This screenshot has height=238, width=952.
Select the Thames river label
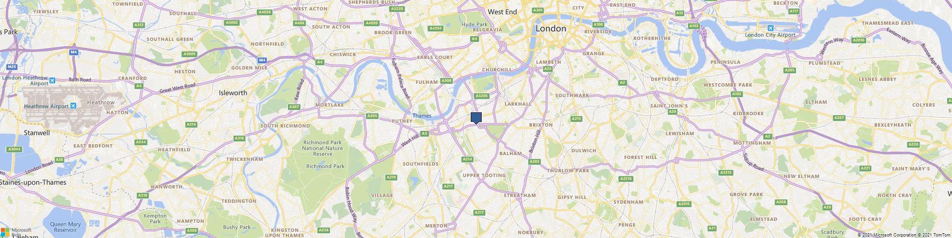[x=422, y=116]
